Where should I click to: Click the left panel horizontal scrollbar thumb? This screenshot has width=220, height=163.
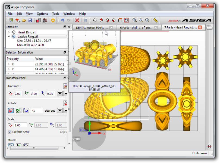(x=34, y=148)
